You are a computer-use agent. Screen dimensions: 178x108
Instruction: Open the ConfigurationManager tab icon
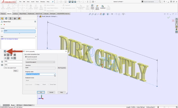pyautogui.click(x=11, y=18)
